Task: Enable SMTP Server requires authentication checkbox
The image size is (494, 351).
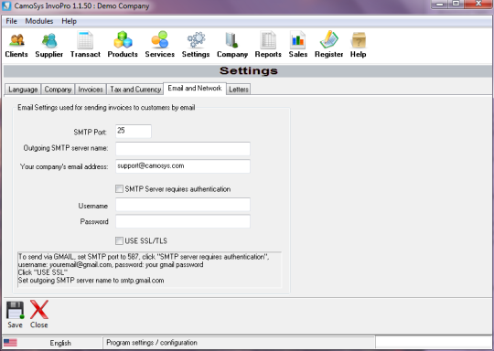Action: [x=119, y=189]
